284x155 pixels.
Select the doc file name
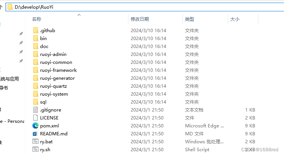point(44,46)
